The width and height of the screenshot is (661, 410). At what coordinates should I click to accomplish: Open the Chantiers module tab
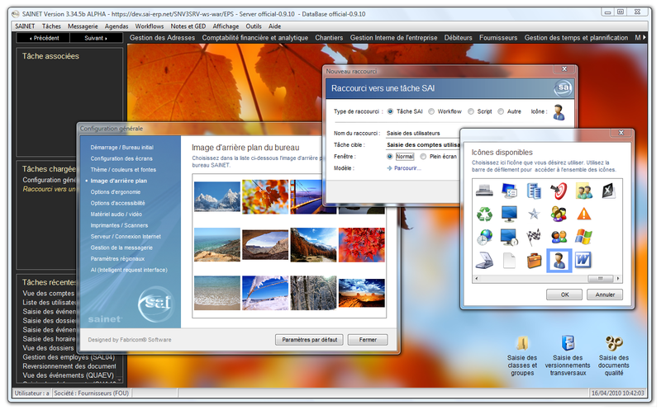click(x=329, y=37)
